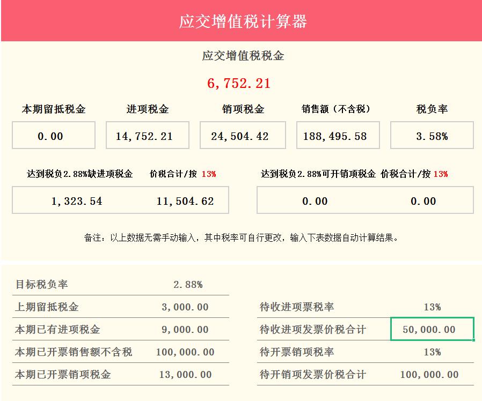Edit the 待收进项票税率 value 13%
482x401 pixels.
[432, 307]
